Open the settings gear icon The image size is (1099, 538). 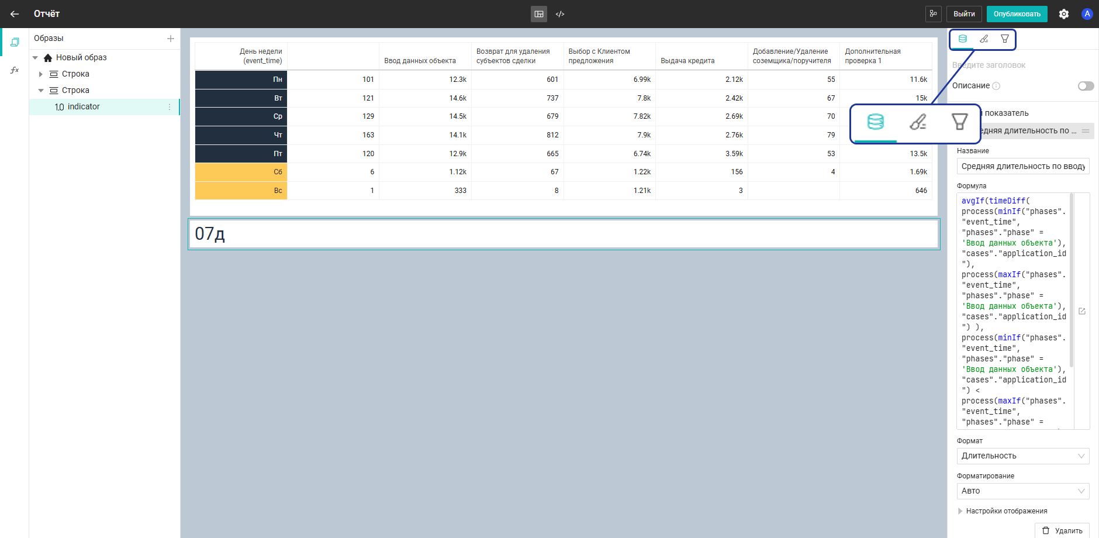click(1064, 14)
